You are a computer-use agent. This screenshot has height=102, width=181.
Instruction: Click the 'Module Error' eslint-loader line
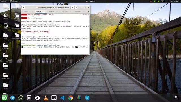(46, 22)
